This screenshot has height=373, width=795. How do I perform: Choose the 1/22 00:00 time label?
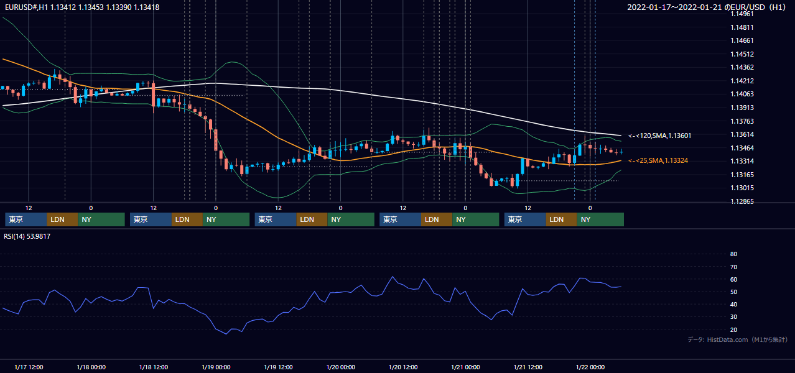590,367
